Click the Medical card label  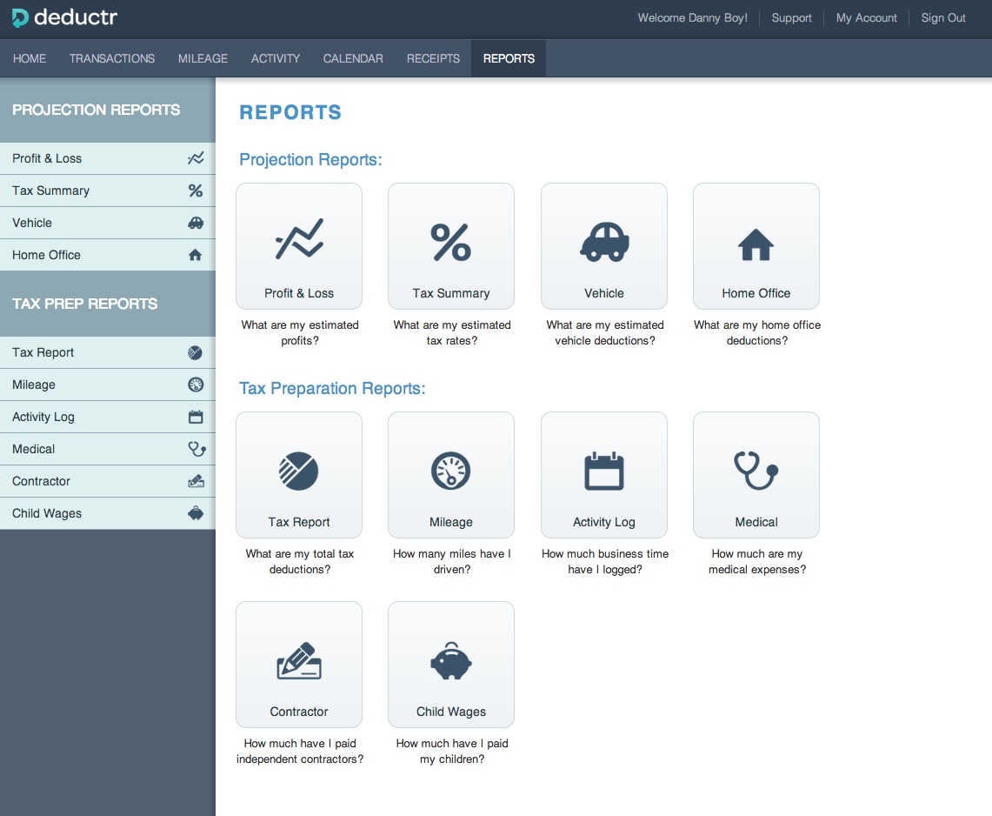tap(756, 522)
